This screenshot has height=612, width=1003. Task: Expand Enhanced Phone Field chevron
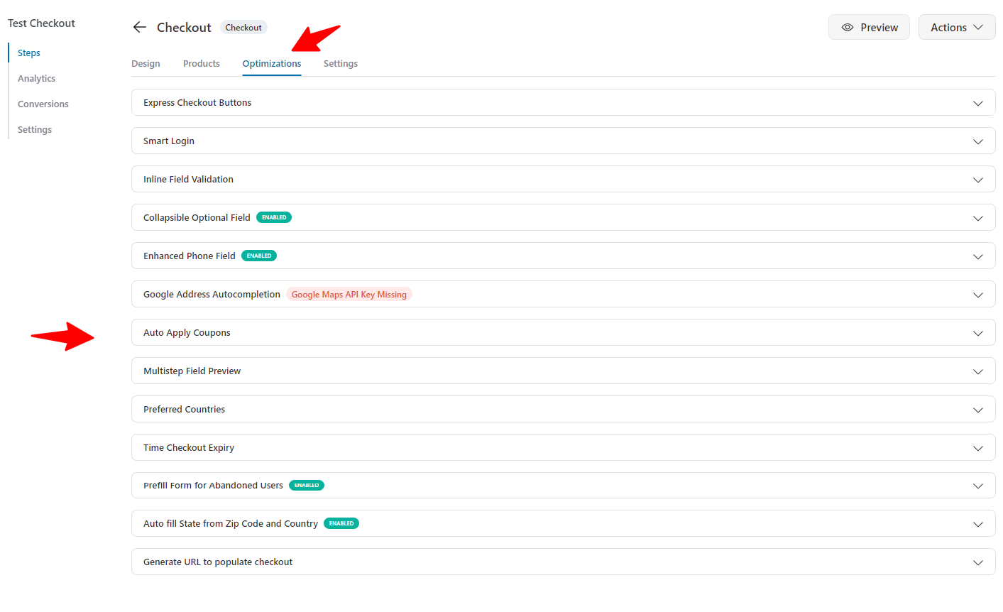(978, 256)
